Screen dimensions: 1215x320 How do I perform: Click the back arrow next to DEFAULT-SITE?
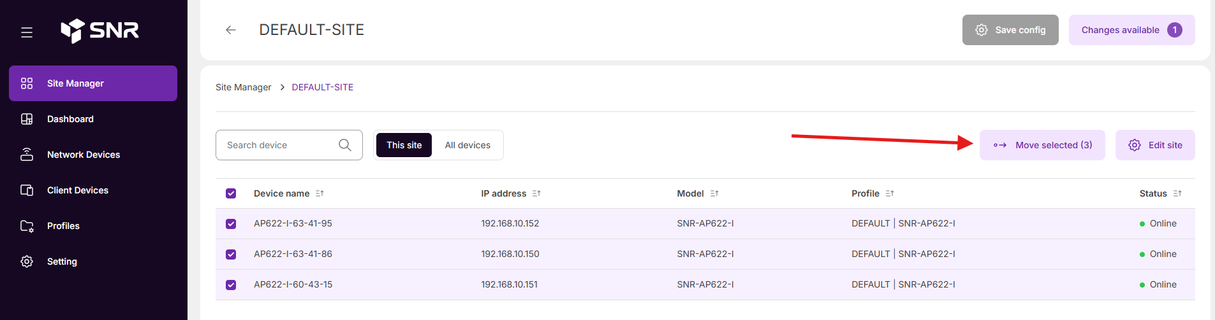point(231,30)
